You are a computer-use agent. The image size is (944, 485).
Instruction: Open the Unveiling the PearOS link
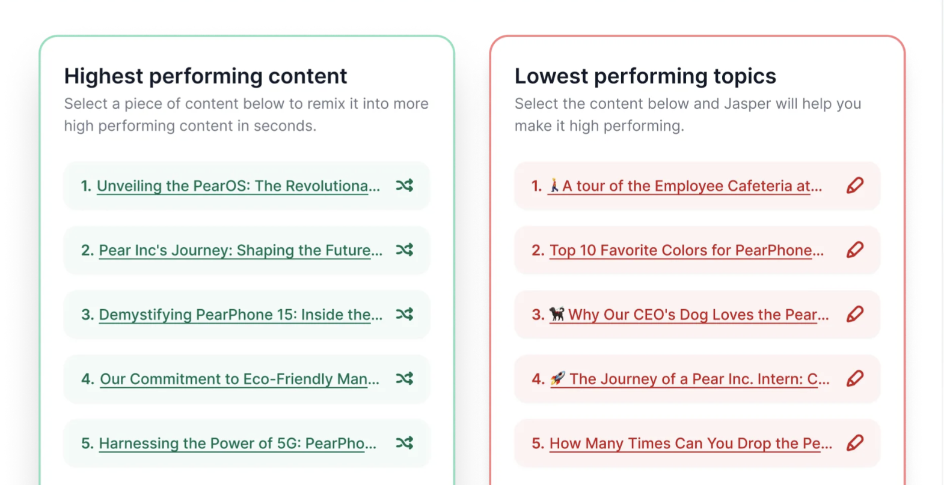[x=238, y=186]
